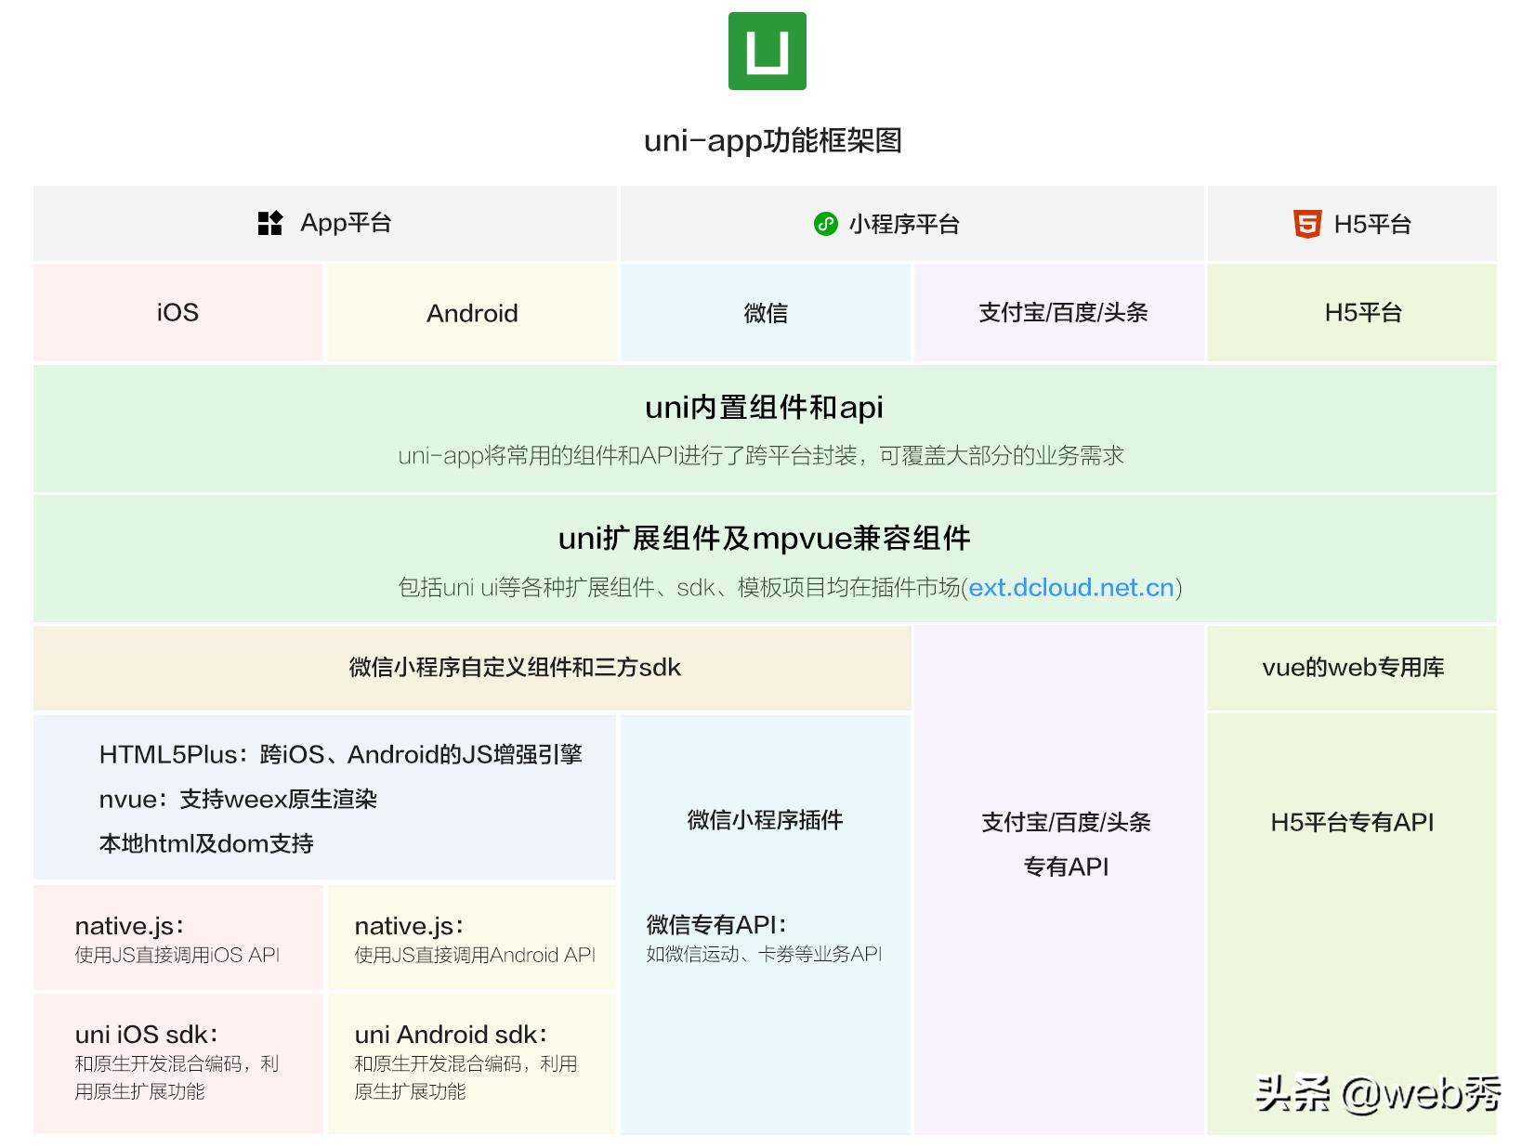This screenshot has width=1535, height=1147.
Task: Click the uni扩展组件及mpvue兼容组件 banner
Action: 766,557
